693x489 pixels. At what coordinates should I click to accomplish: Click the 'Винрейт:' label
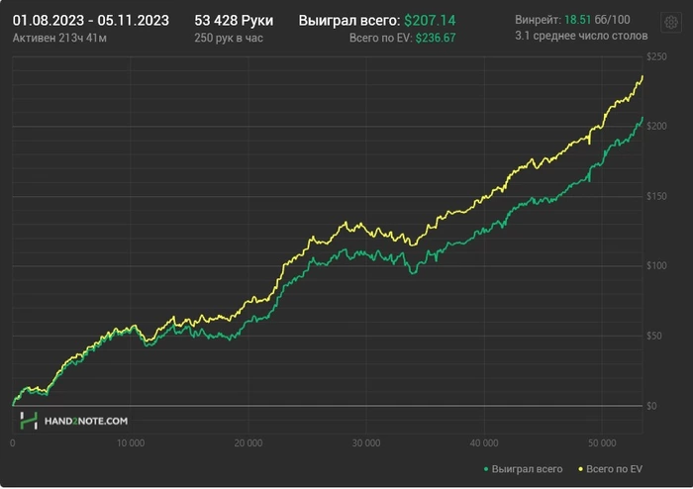[x=538, y=20]
